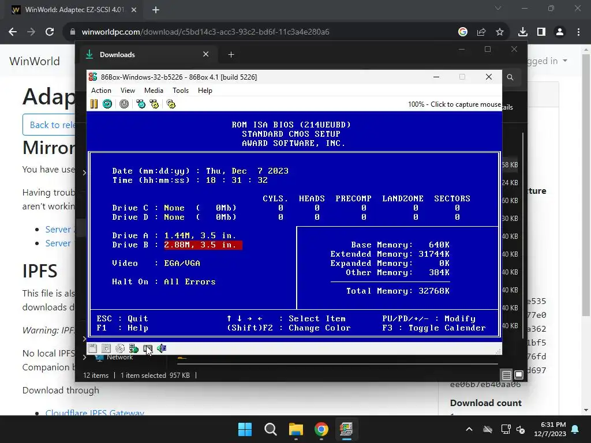Click the network status bar icon in 86Box
Screen dimensions: 591x443
(134, 348)
